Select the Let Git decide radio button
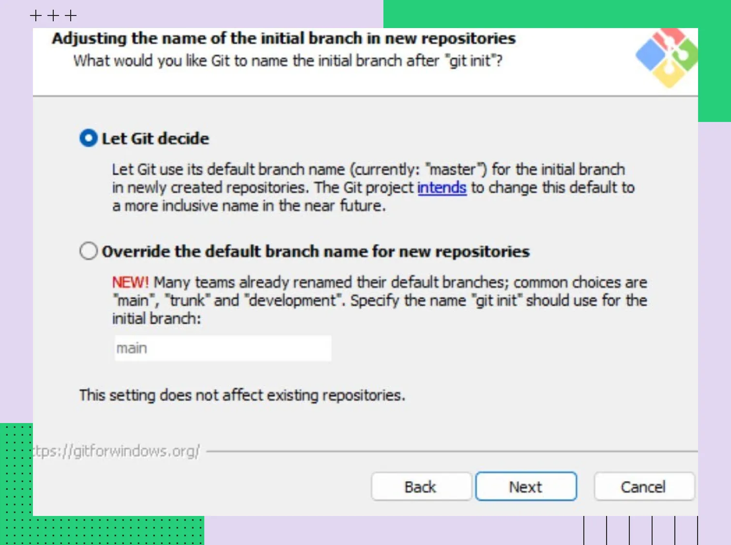731x545 pixels. point(88,138)
